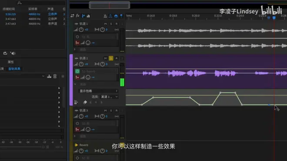Toggle the metronome icon above the tracks
287x161 pixels.
[x=105, y=16]
